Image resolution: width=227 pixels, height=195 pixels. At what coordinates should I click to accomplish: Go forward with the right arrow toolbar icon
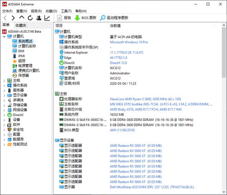click(x=13, y=18)
